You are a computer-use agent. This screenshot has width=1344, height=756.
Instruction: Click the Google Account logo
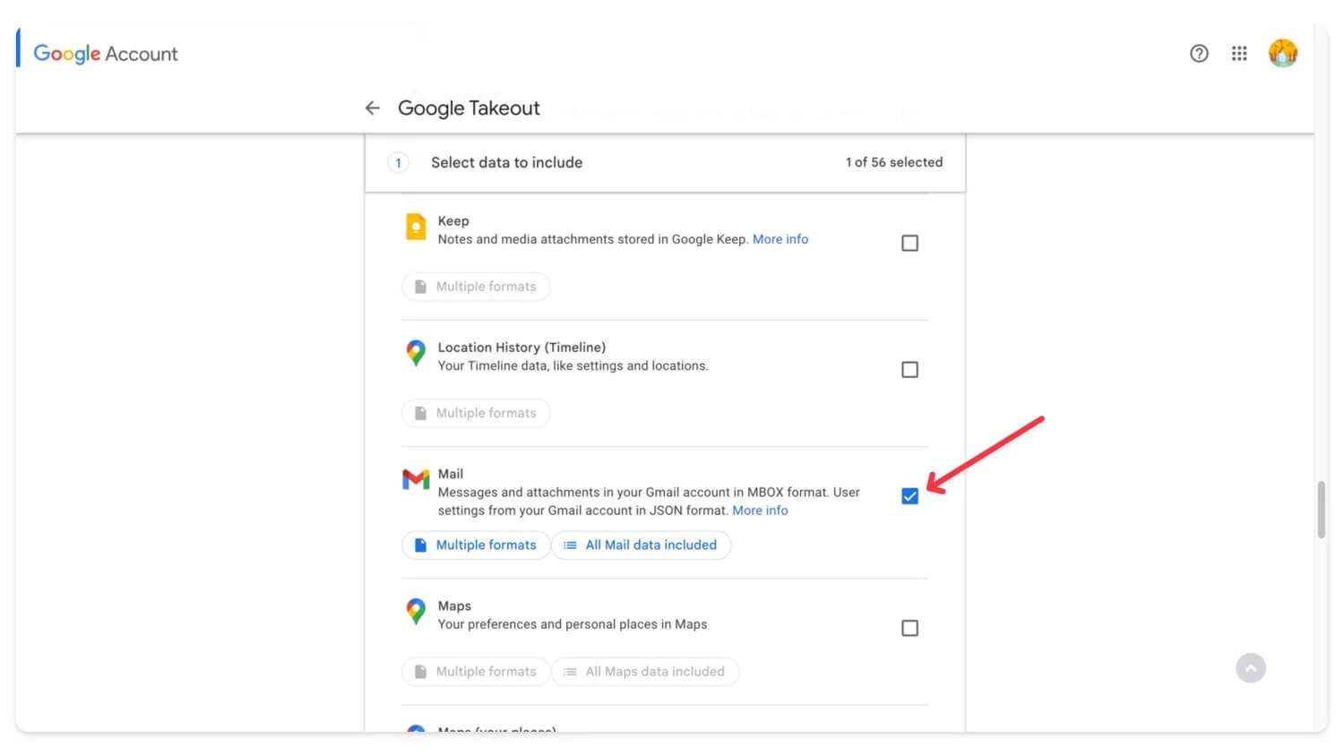[x=106, y=54]
